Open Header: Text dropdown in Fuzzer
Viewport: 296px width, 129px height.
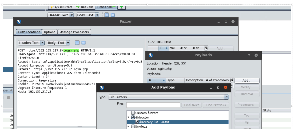(31, 43)
